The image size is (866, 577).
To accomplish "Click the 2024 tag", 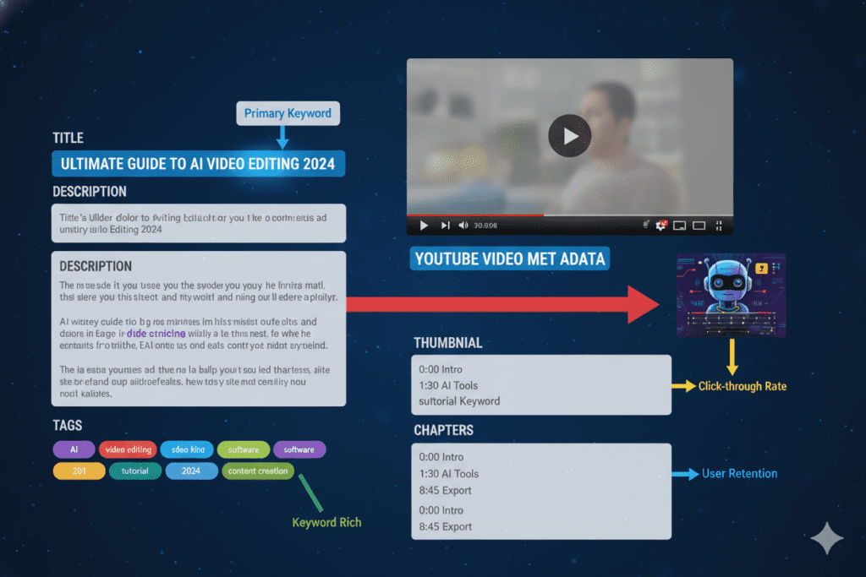I will point(191,471).
